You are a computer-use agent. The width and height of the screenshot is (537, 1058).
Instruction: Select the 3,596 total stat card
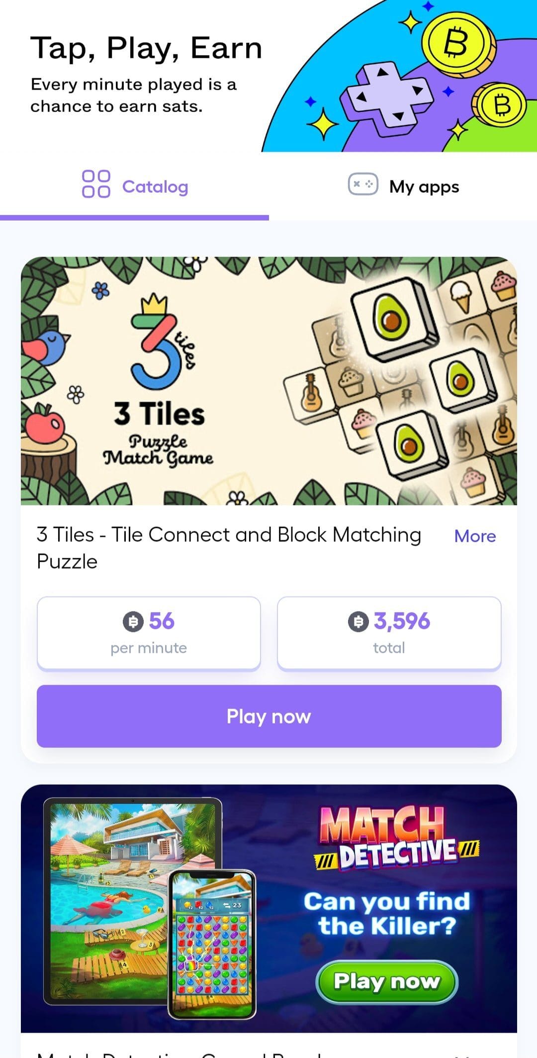tap(389, 633)
